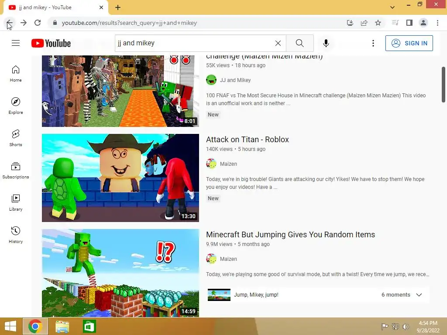
Task: Open the YouTube hamburger guide menu
Action: (16, 43)
